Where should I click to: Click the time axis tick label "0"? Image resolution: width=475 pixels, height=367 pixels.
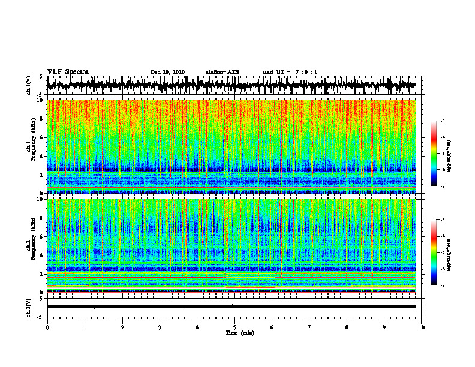tap(47, 327)
